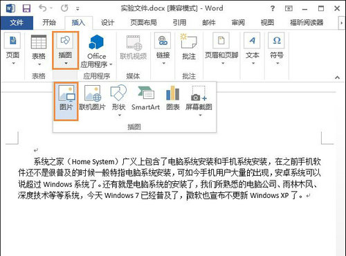Switch to the 审阅 (Review) tab
Screen dimensions: 346x256
[238, 23]
